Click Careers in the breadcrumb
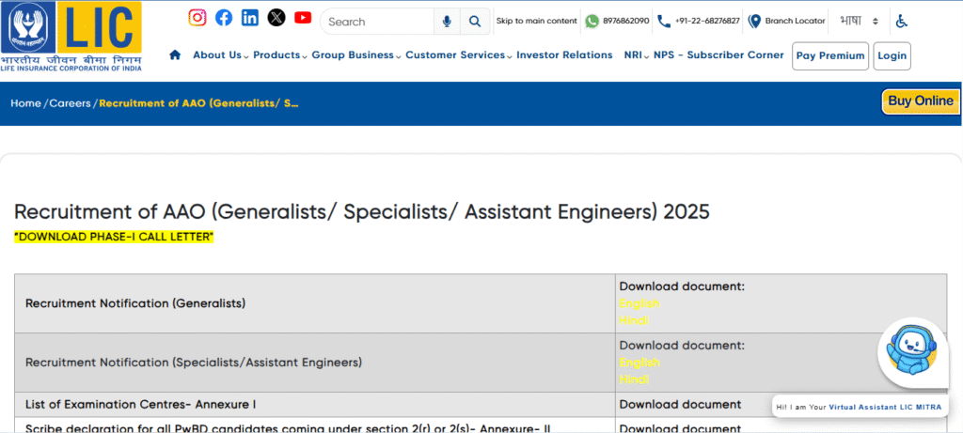This screenshot has height=433, width=963. pyautogui.click(x=70, y=103)
